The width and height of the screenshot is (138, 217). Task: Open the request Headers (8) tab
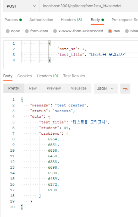click(x=71, y=20)
